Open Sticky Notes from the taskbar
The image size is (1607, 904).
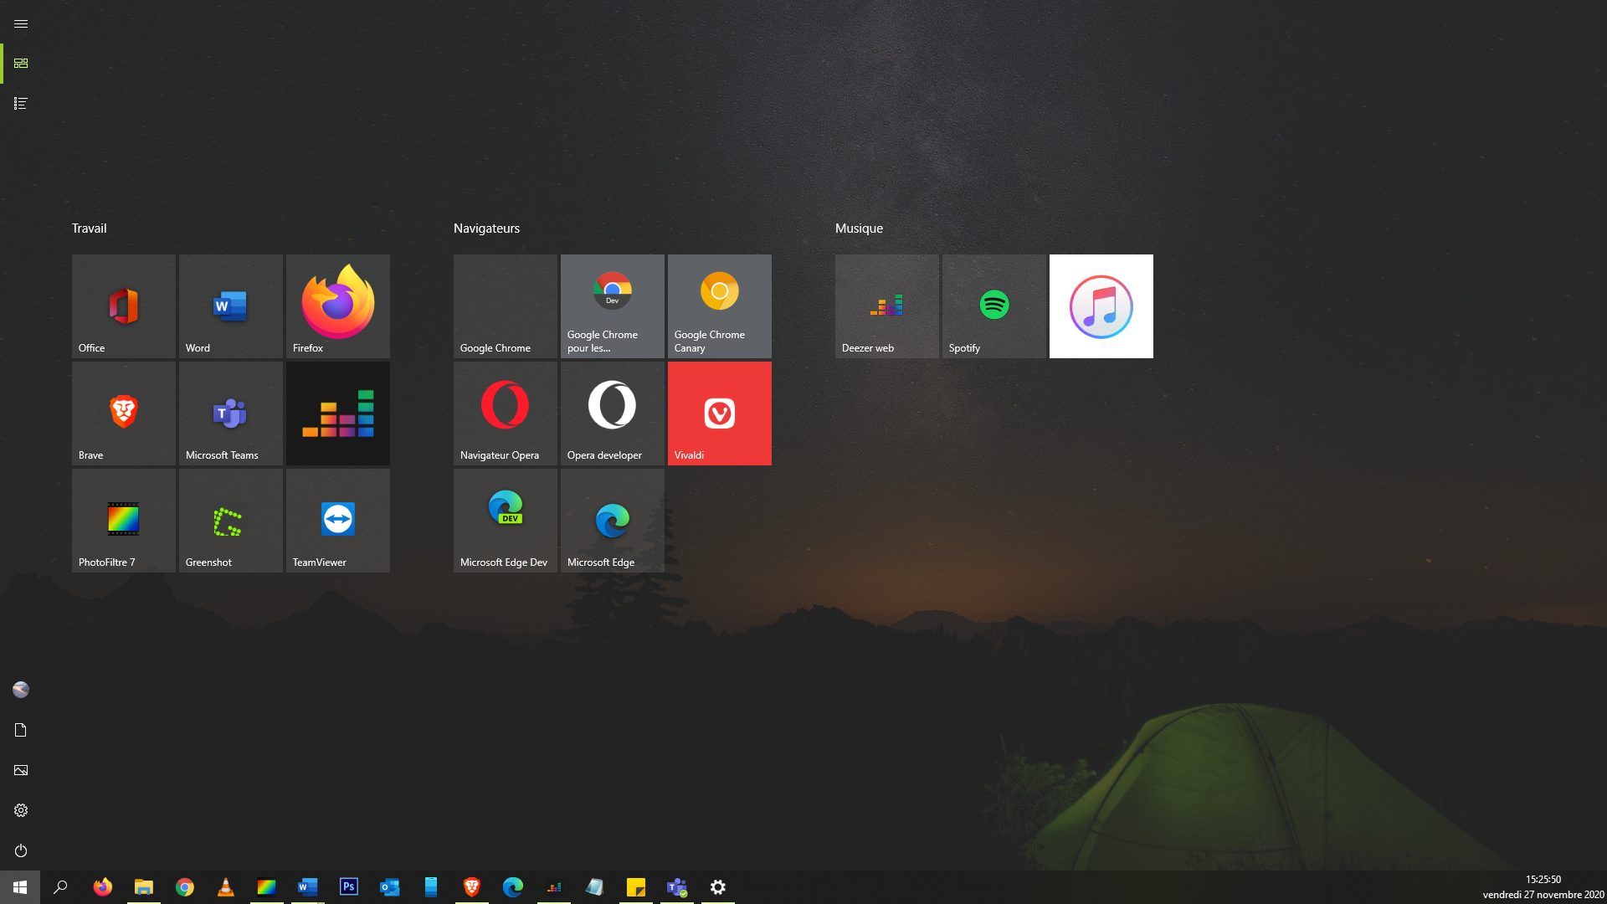(635, 887)
